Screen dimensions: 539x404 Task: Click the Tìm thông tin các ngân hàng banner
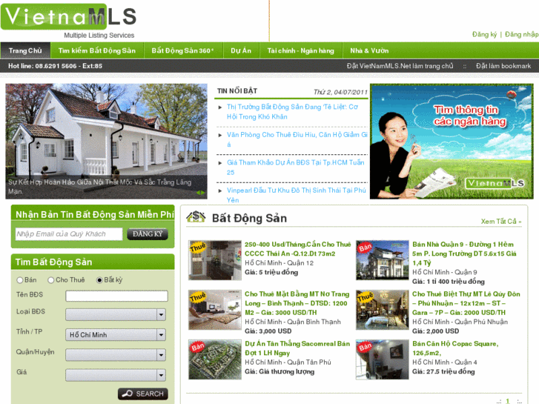pyautogui.click(x=452, y=142)
